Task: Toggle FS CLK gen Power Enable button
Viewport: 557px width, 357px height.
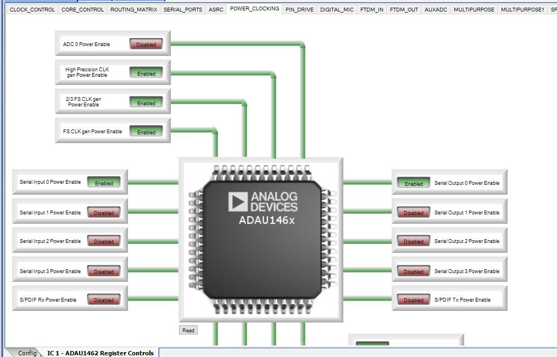Action: (146, 132)
